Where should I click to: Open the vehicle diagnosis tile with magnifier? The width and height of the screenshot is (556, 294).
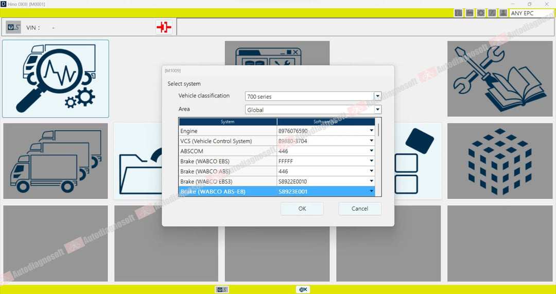coord(55,79)
